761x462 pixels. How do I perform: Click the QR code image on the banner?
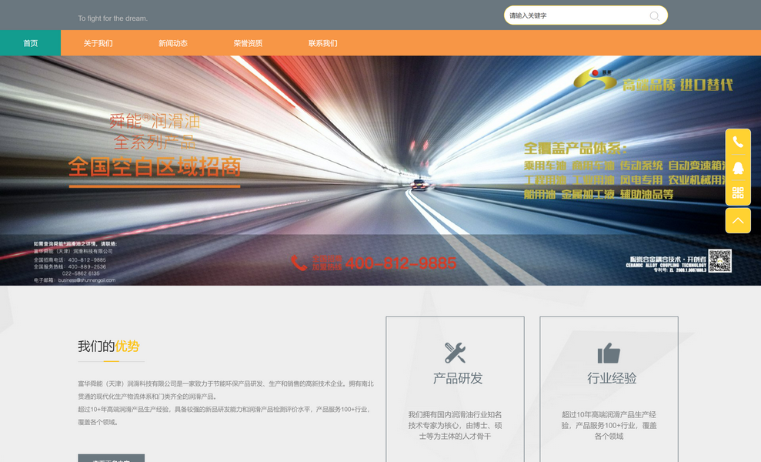point(719,261)
